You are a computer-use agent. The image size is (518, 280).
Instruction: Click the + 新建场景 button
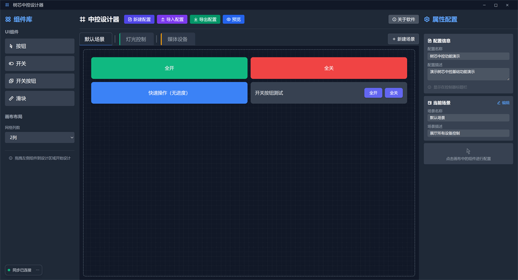coord(403,39)
